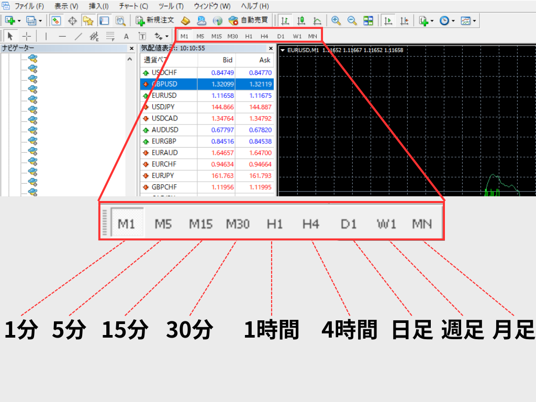Expand the New Chart dropdown arrow
Screen dimensions: 536x402
[19, 21]
